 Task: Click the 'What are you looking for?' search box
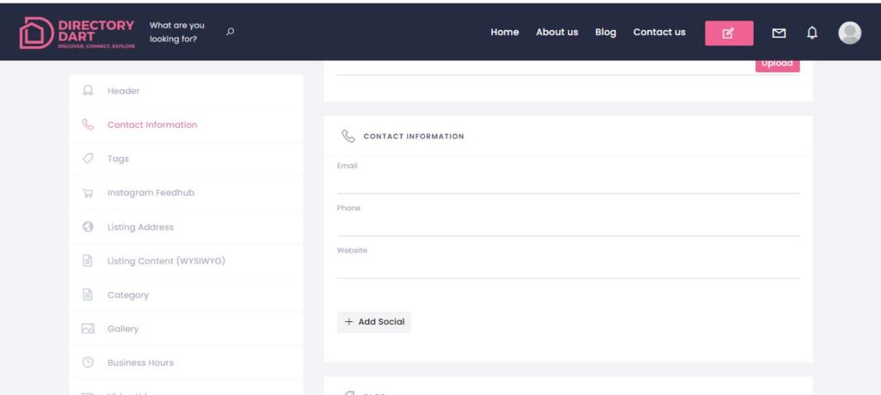pos(177,33)
